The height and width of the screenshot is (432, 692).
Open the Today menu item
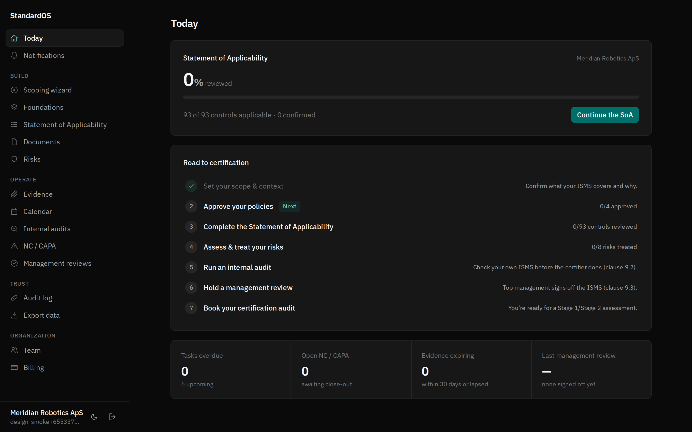click(x=65, y=38)
